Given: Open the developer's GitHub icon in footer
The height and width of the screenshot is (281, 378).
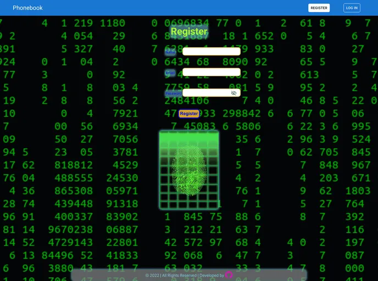Looking at the screenshot, I should pyautogui.click(x=229, y=276).
